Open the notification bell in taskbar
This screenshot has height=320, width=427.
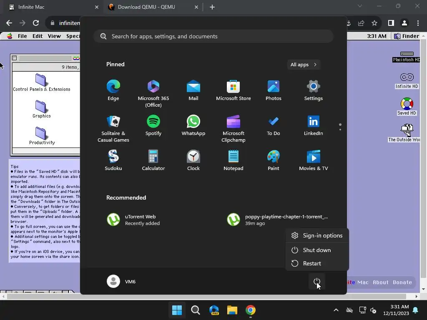pos(416,310)
